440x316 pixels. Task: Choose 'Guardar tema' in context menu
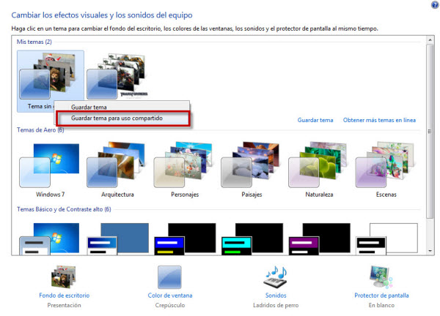pyautogui.click(x=87, y=108)
